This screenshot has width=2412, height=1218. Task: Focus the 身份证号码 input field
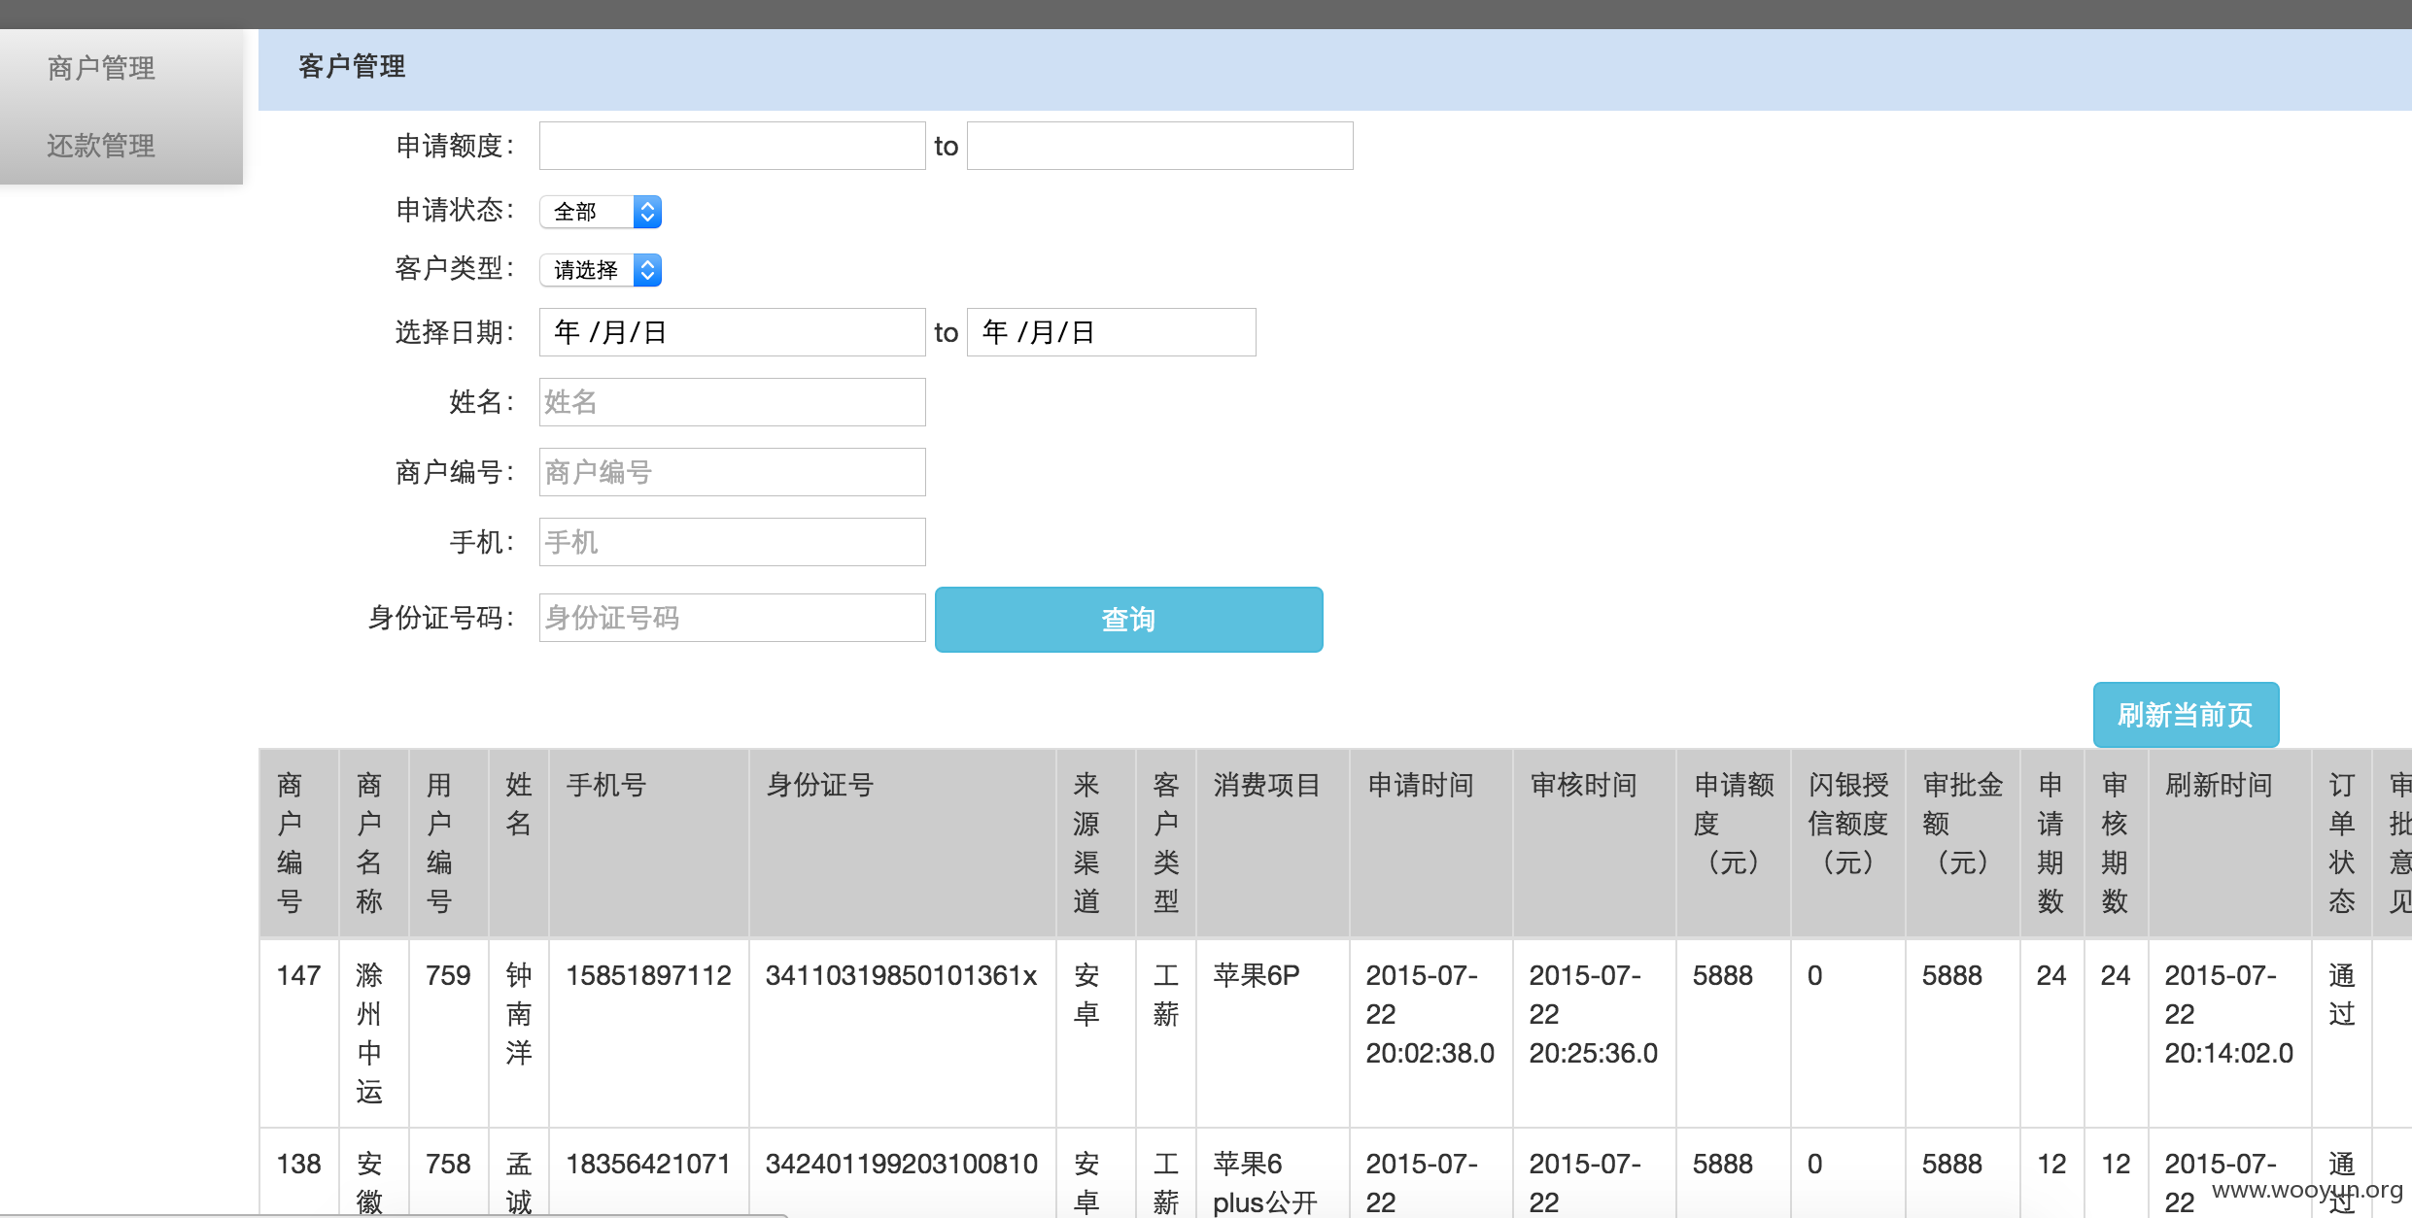(x=732, y=618)
